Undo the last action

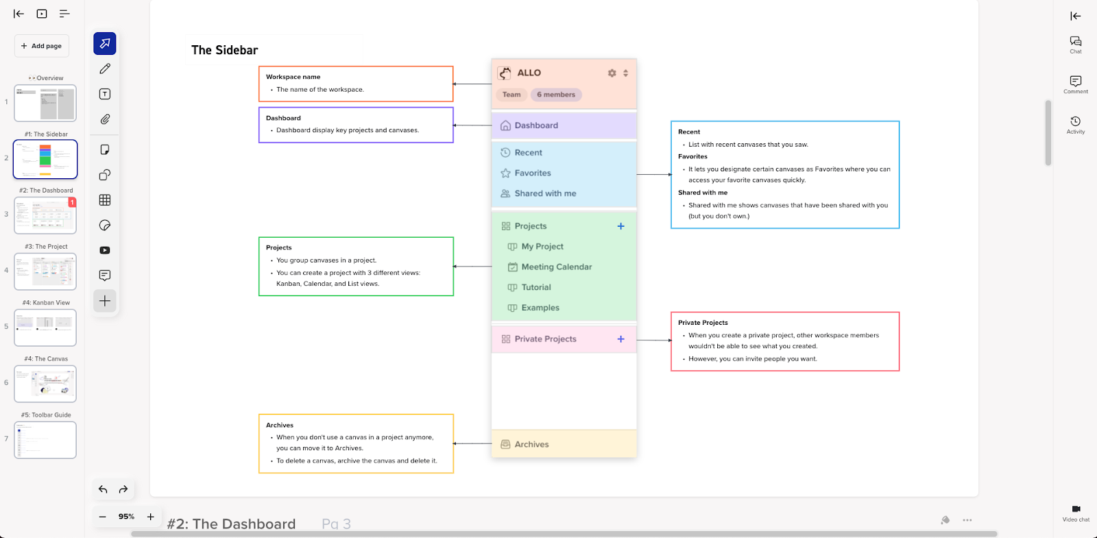tap(103, 489)
